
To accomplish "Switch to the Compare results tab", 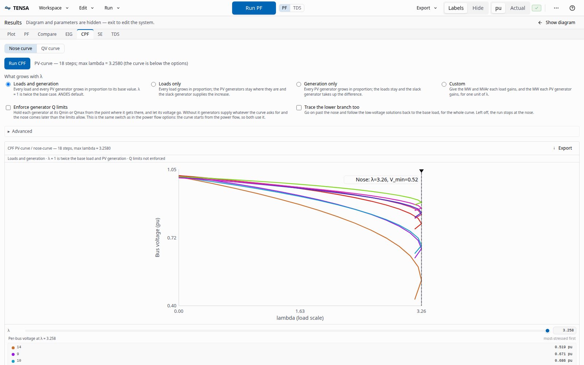I will point(47,34).
